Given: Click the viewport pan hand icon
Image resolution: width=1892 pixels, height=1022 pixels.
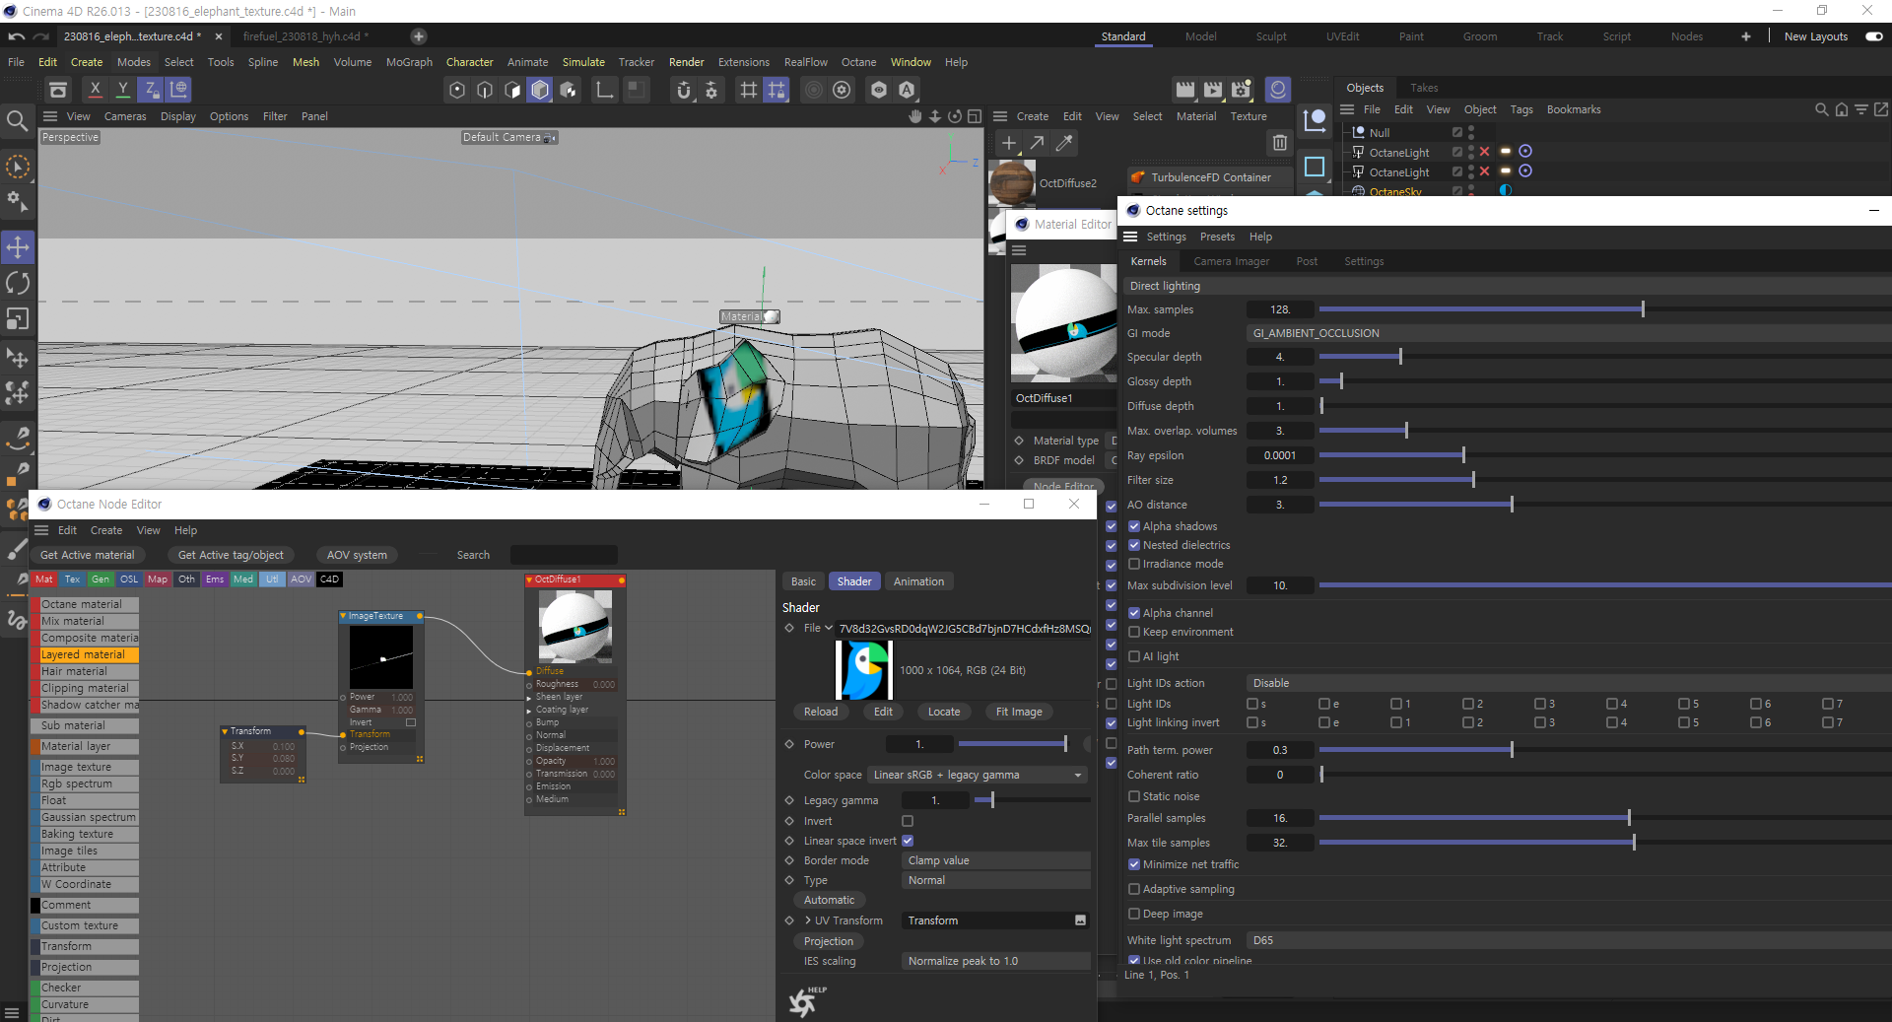Looking at the screenshot, I should (x=915, y=116).
